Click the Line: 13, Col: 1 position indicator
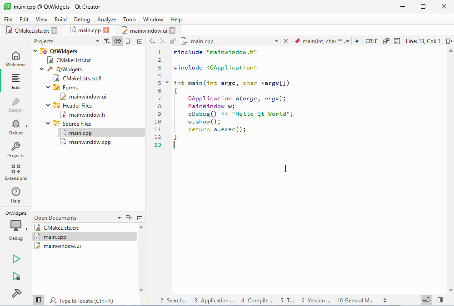This screenshot has width=454, height=306. [423, 41]
